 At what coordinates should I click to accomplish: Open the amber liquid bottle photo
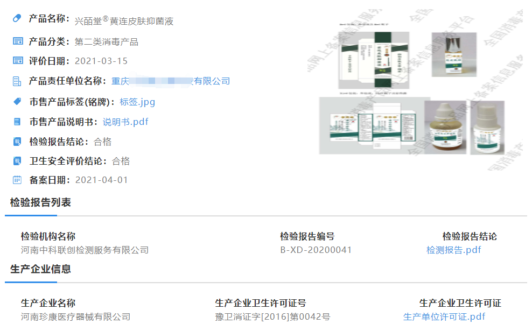click(x=445, y=127)
